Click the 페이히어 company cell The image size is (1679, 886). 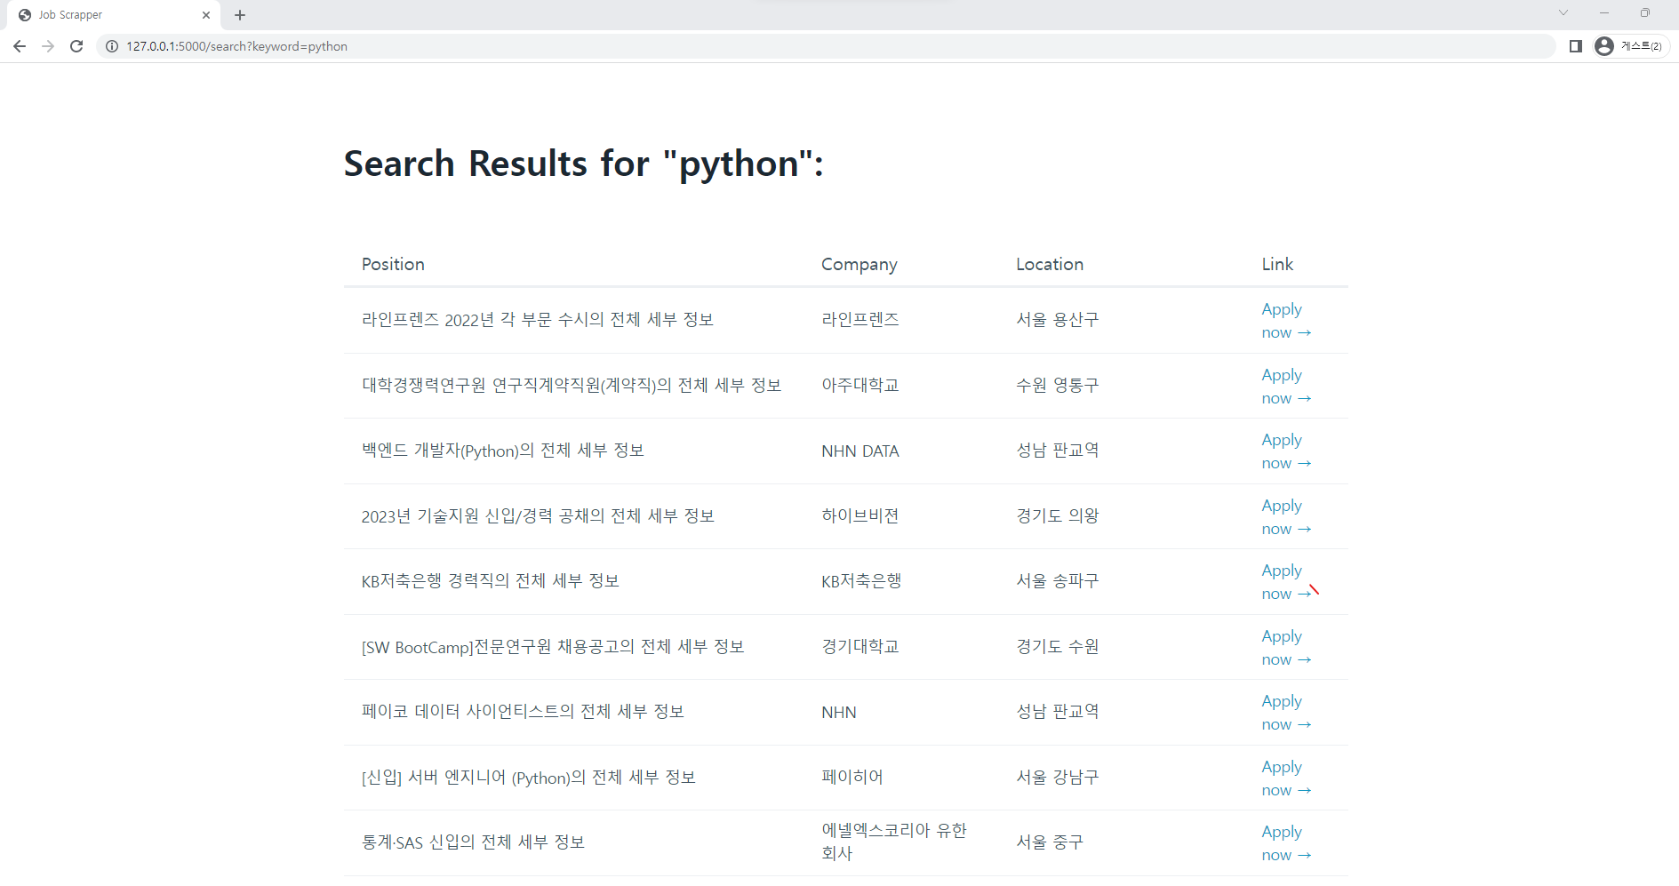coord(852,778)
